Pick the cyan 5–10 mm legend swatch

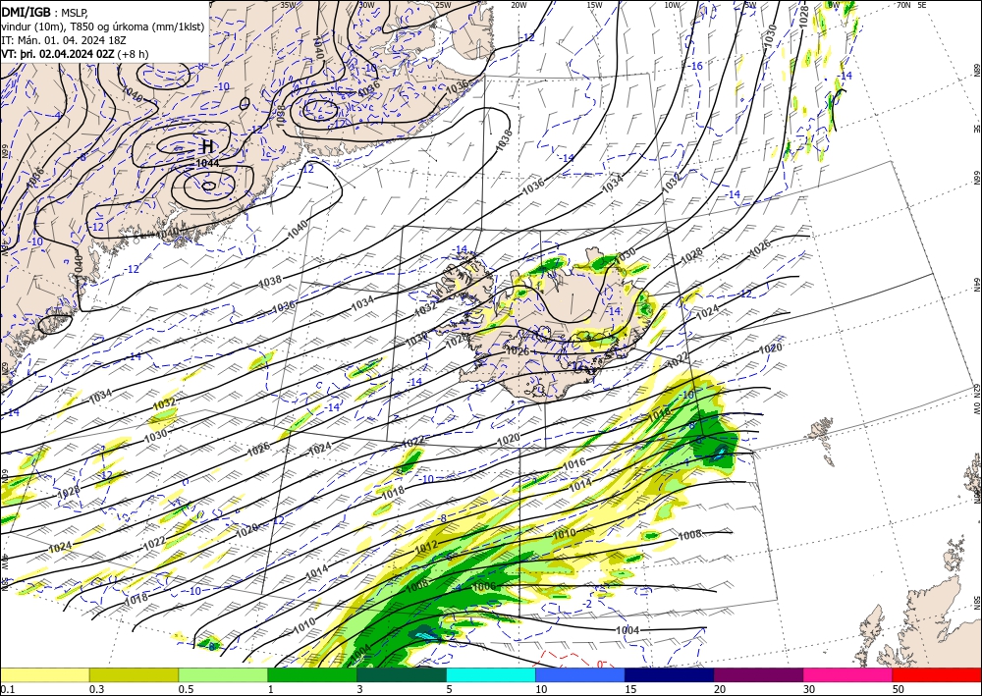click(x=491, y=674)
